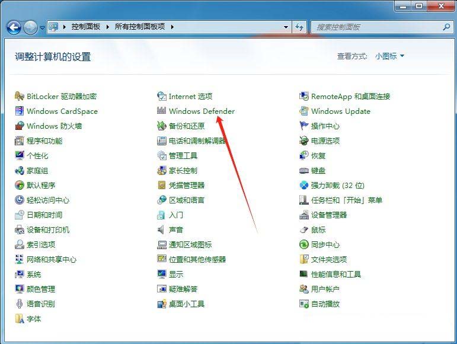Click the 位置和其他传感器 icon
457x344 pixels.
click(x=161, y=259)
